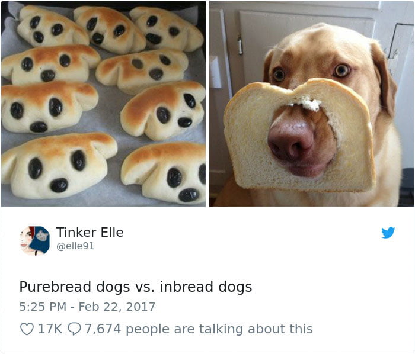Click the 'Purebread dogs vs. inbread dogs' text
415x354 pixels.
tap(136, 287)
